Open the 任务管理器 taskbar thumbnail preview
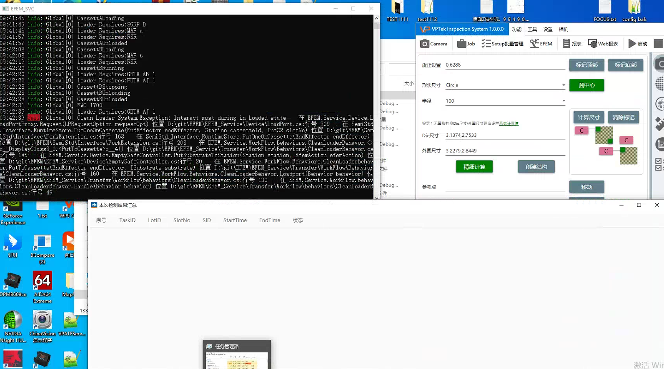 click(x=237, y=355)
